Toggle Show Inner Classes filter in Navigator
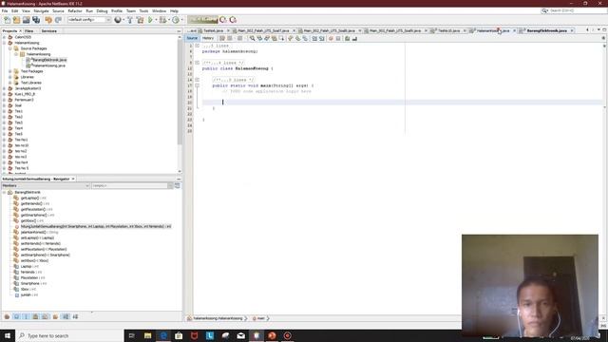 (x=46, y=316)
